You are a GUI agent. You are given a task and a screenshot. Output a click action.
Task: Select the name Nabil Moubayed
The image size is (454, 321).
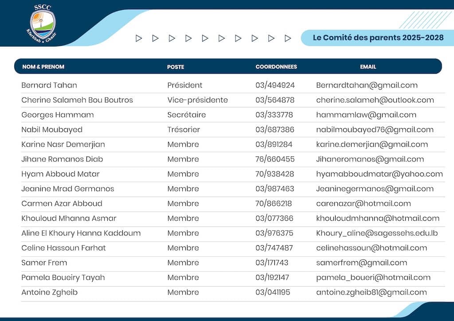click(52, 129)
